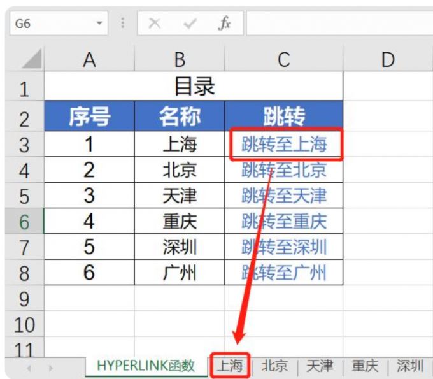Select row 4 header
The width and height of the screenshot is (433, 379).
tap(24, 171)
